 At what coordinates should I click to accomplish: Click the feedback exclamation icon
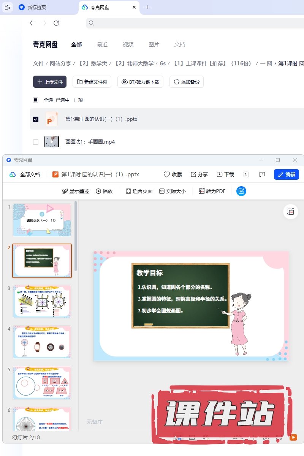[x=262, y=174]
